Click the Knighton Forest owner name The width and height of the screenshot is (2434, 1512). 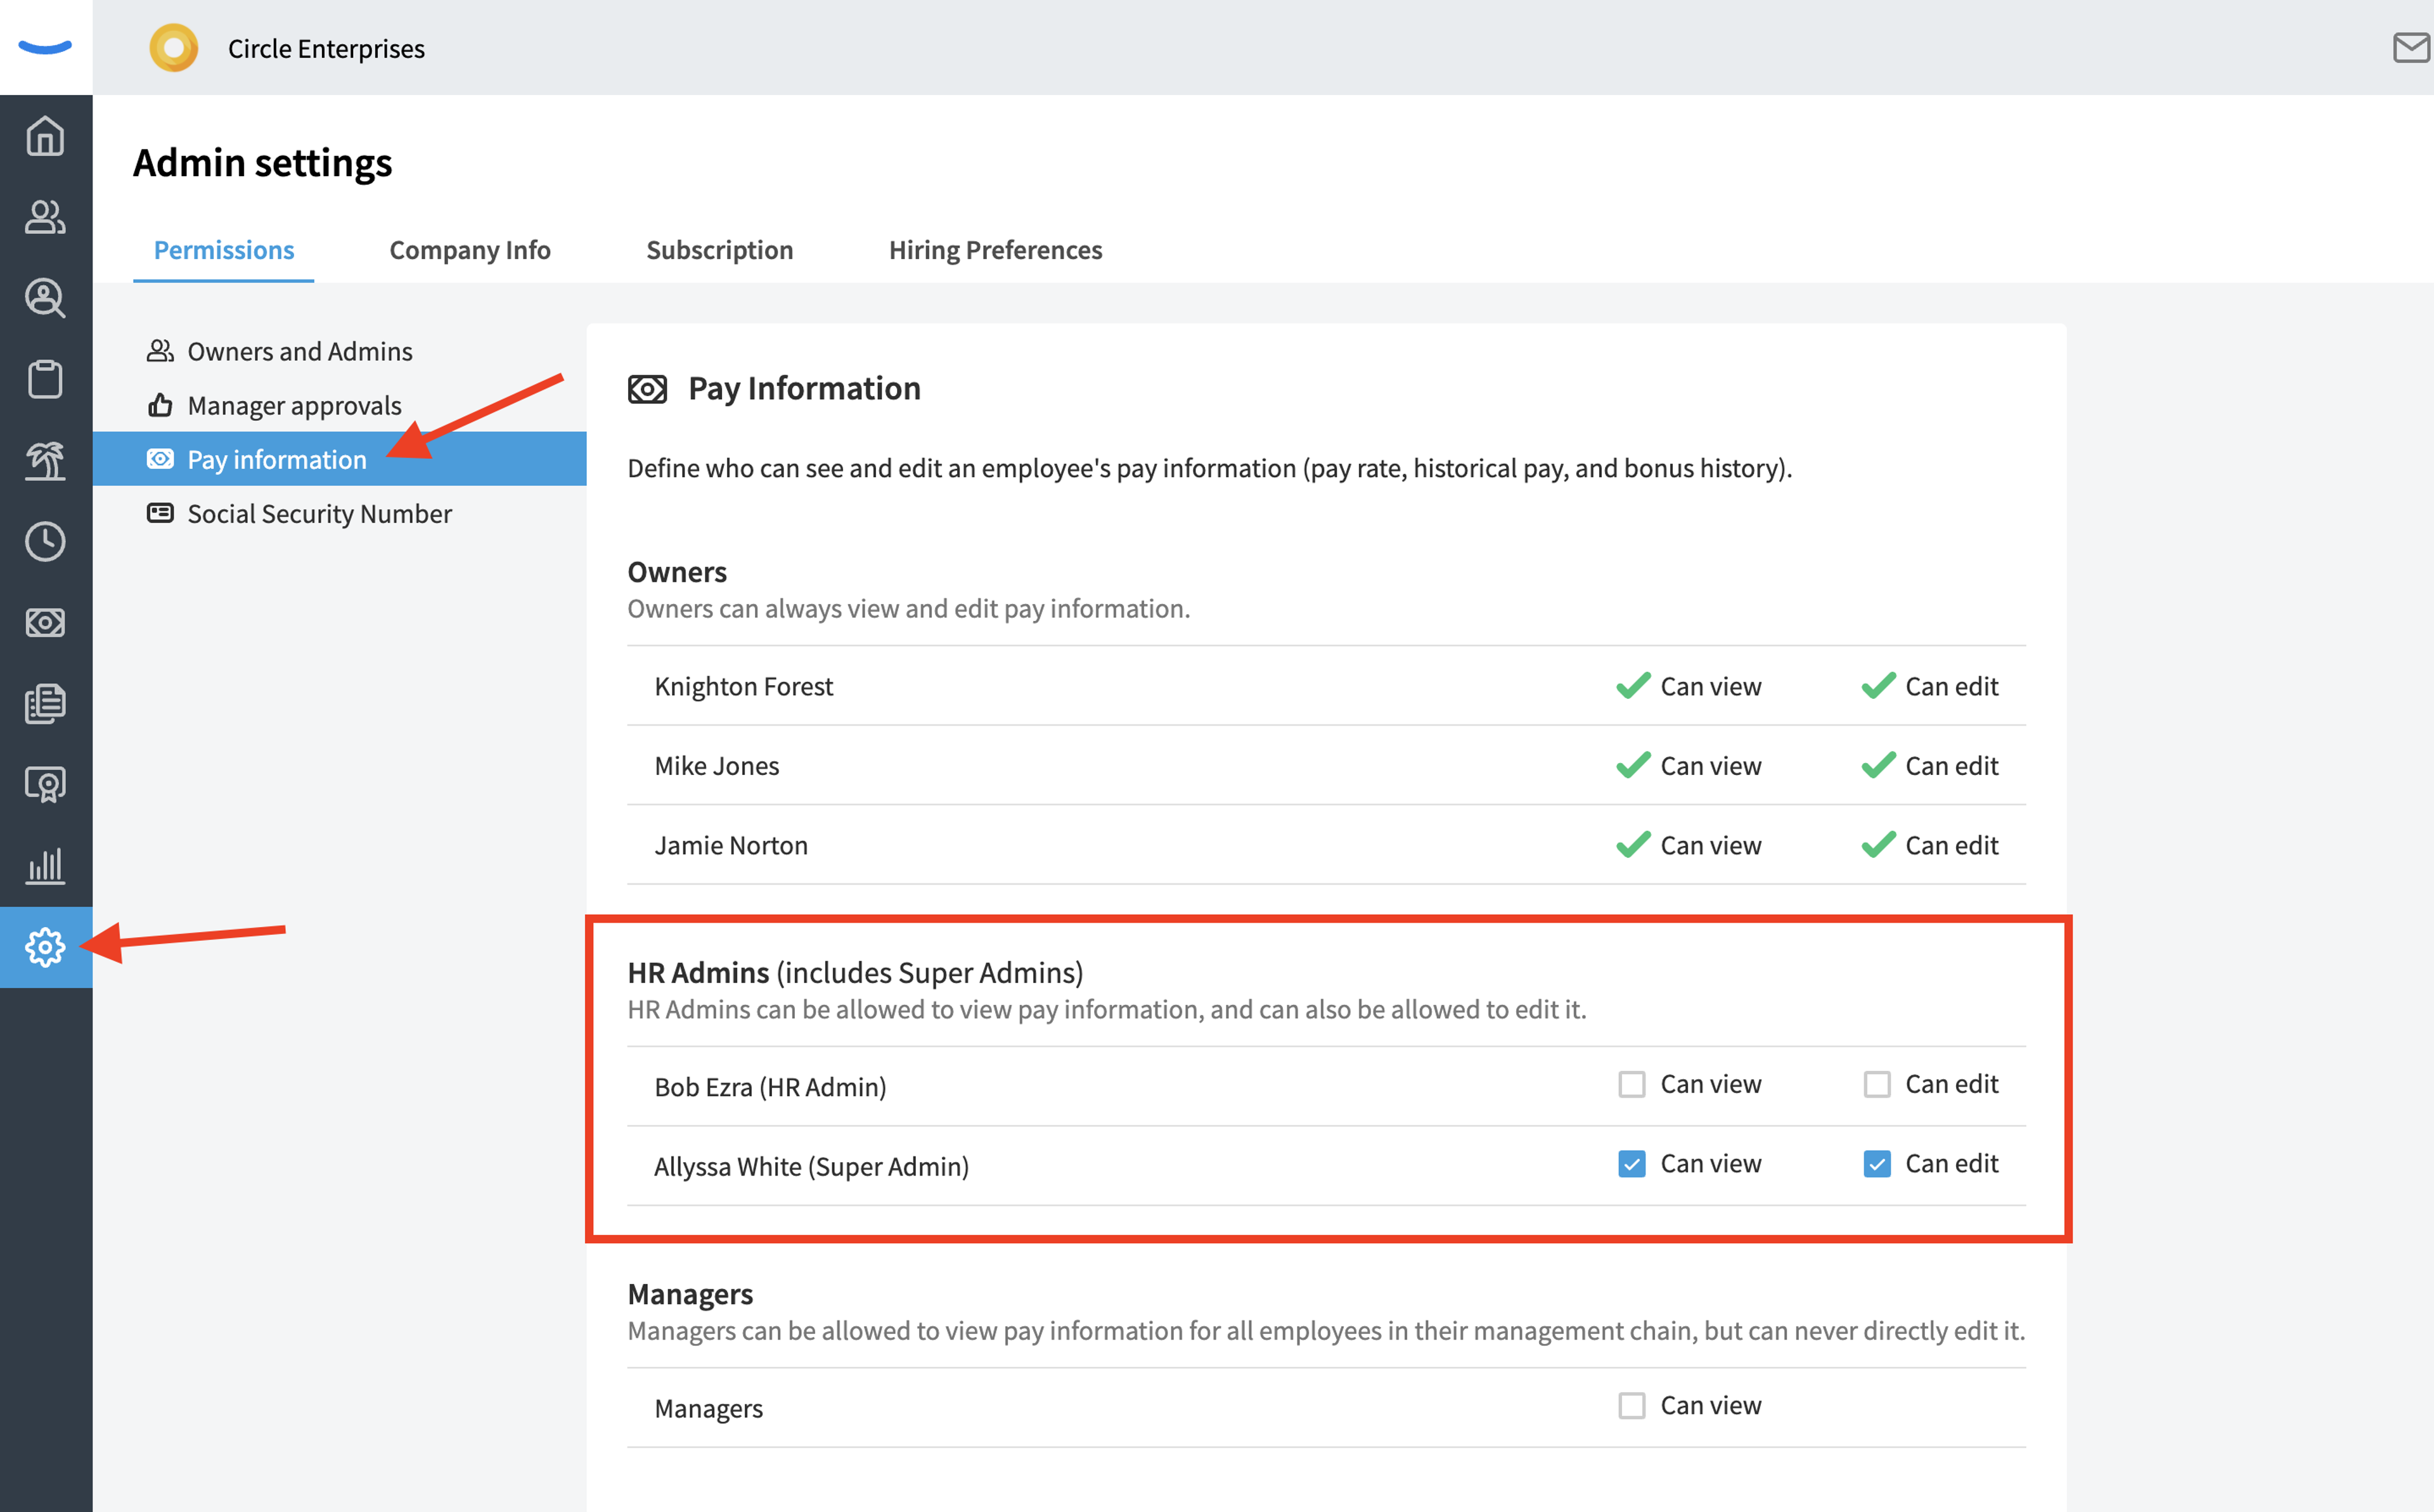tap(744, 687)
